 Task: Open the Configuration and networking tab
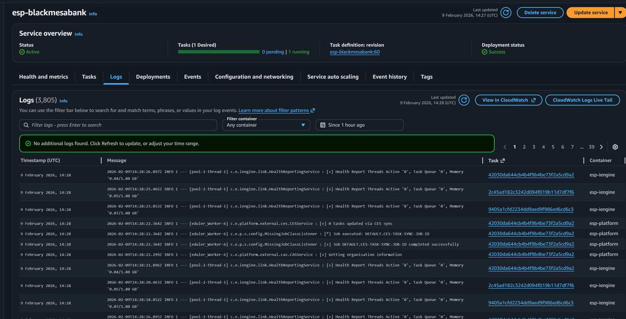point(254,77)
